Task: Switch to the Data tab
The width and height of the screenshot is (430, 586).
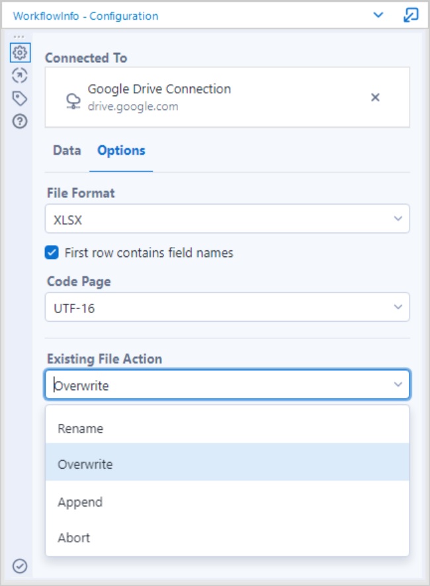Action: [67, 150]
